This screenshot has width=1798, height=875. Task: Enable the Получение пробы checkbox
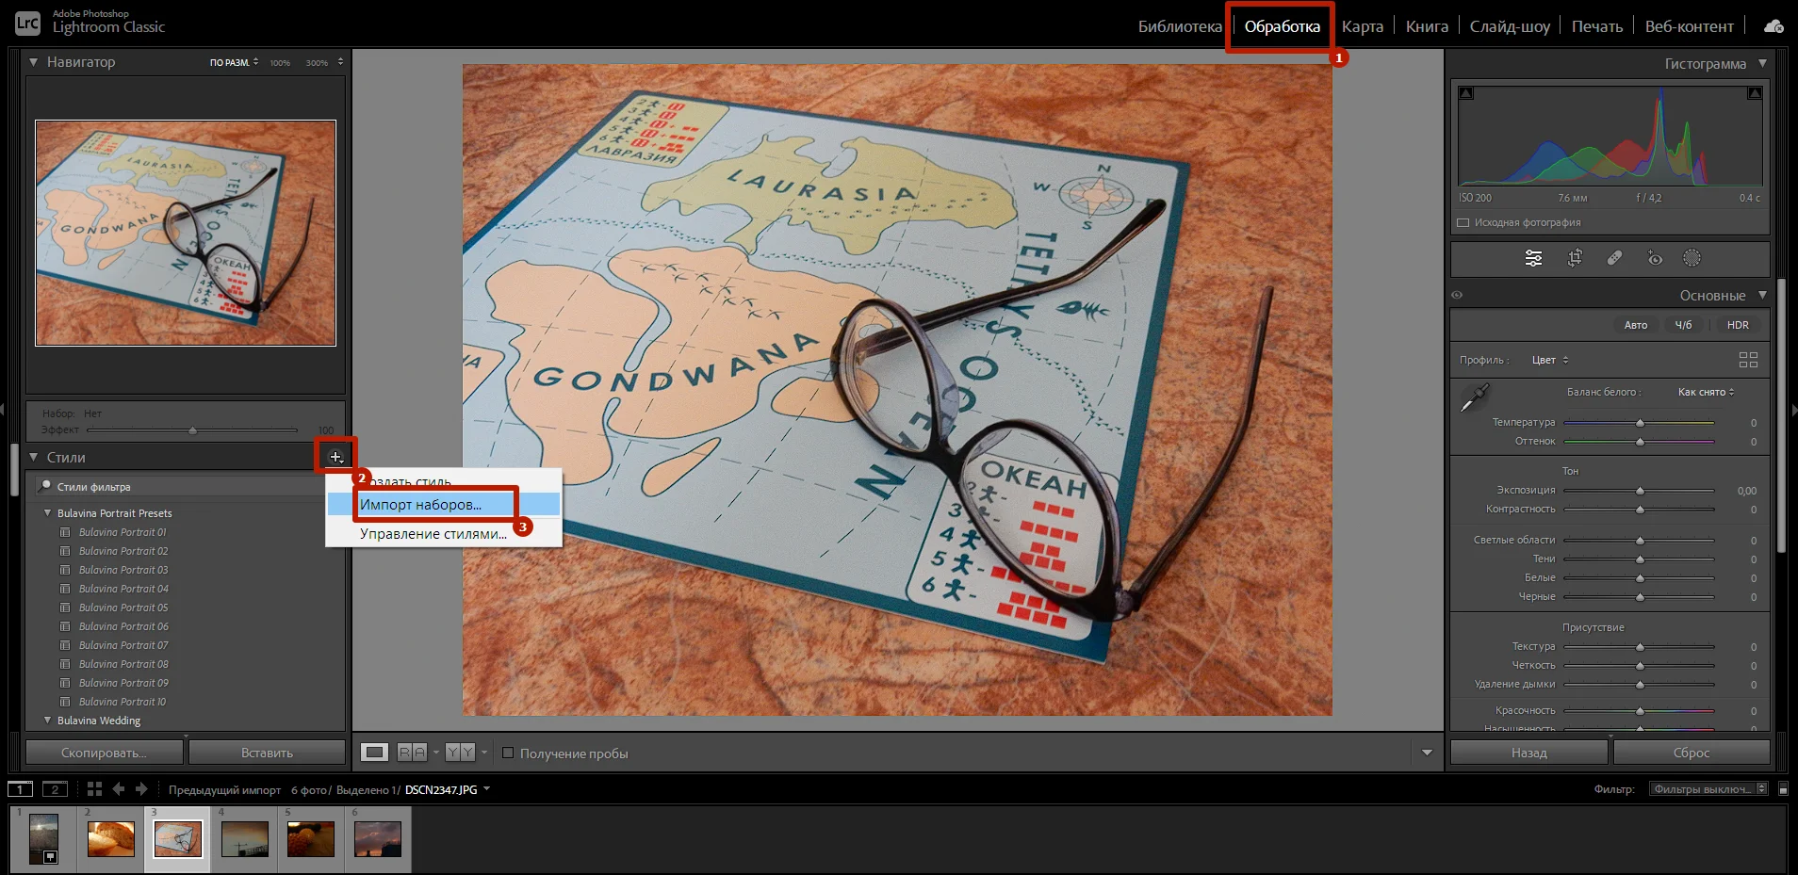(508, 753)
